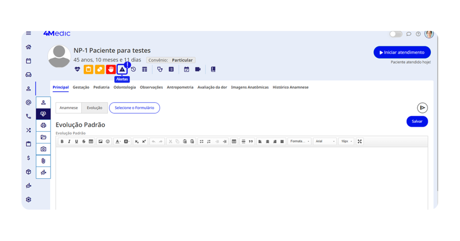This screenshot has height=241, width=460.
Task: Start a video call with camera icon
Action: coord(198,69)
